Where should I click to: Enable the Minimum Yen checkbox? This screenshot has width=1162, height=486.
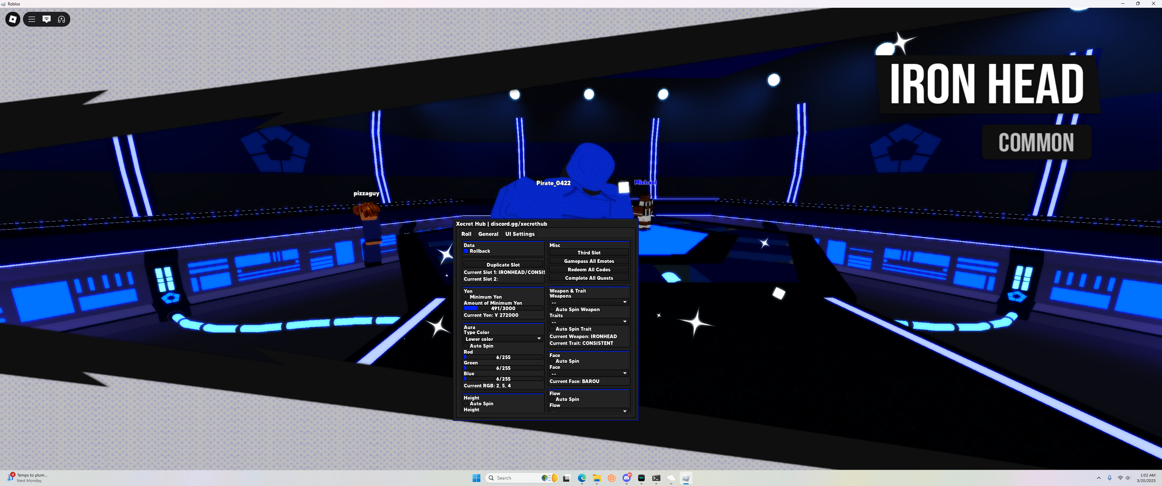coord(466,297)
